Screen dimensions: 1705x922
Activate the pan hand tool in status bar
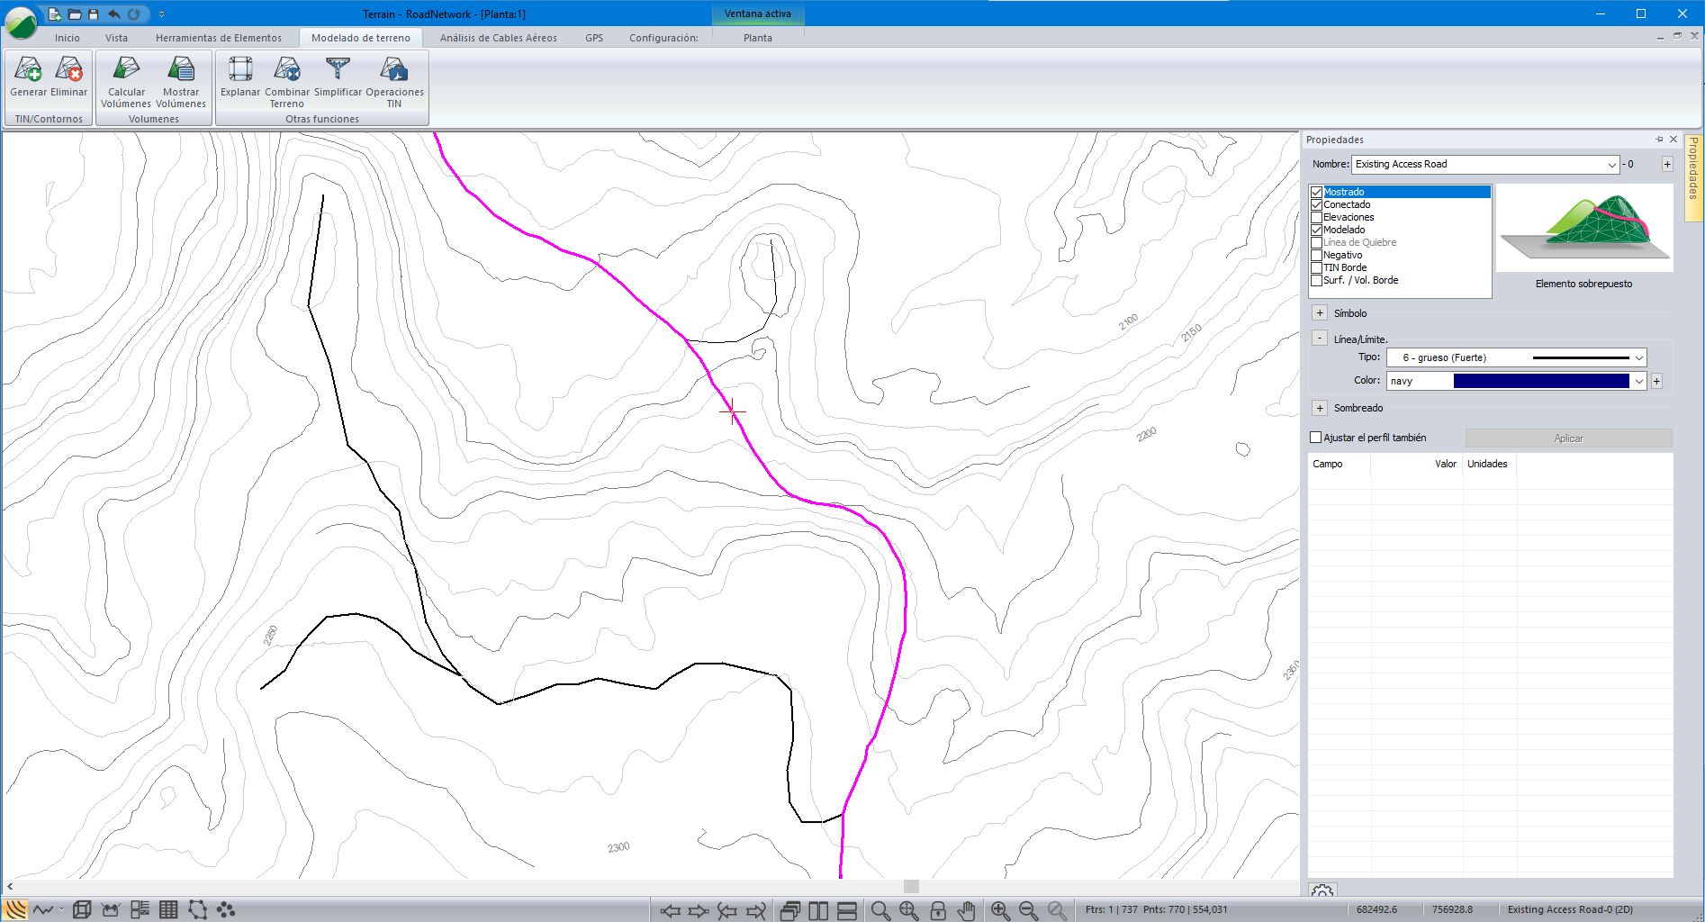click(x=966, y=910)
